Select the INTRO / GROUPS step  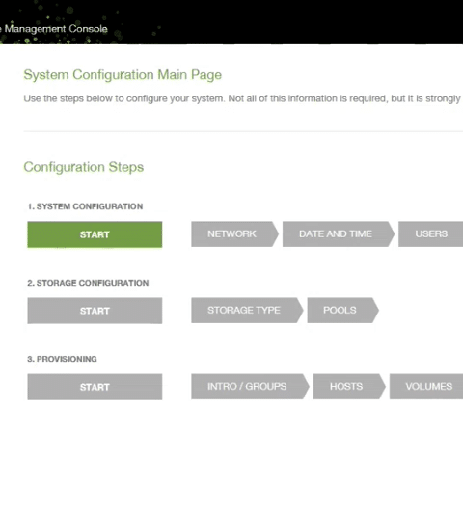click(250, 387)
